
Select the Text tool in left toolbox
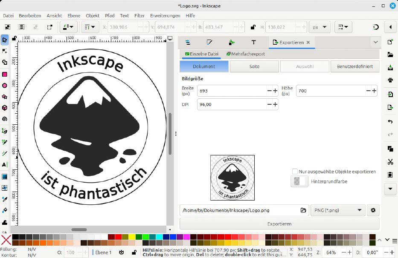coord(5,165)
